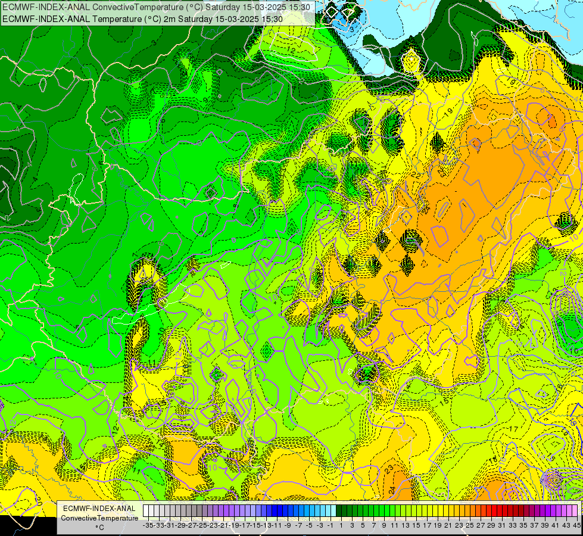Viewport: 583px width, 536px height.
Task: Pick the blue swatch above legend label -11
Action: click(274, 511)
